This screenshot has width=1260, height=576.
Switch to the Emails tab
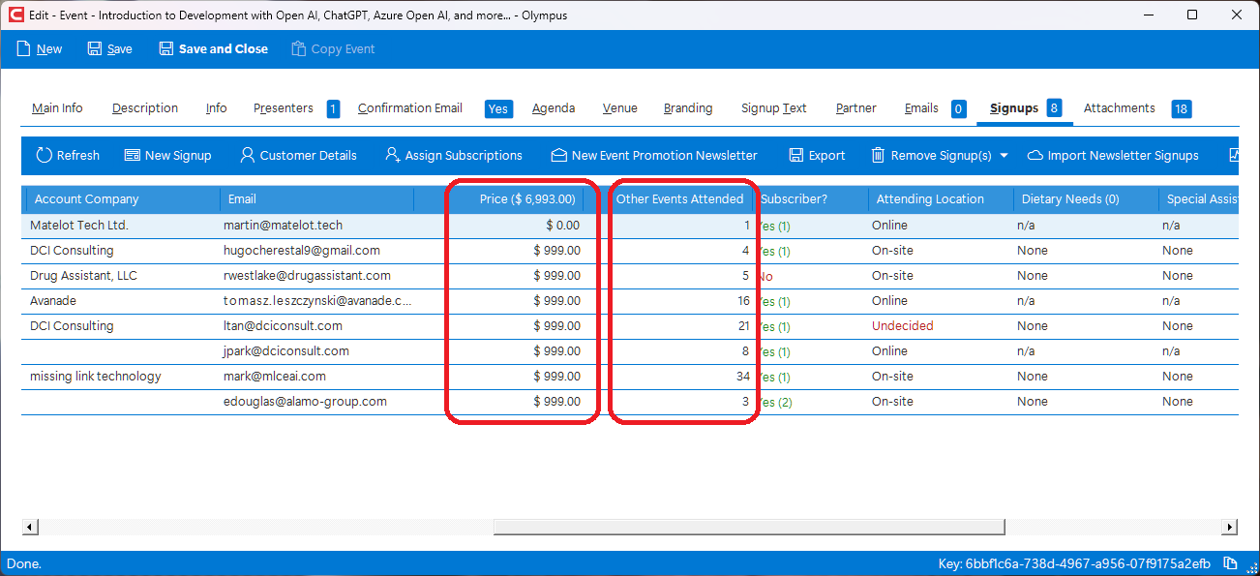[921, 108]
